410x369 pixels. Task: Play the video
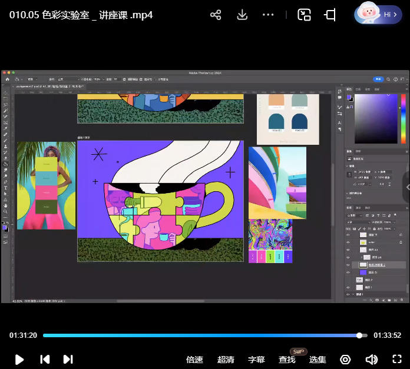tap(19, 359)
